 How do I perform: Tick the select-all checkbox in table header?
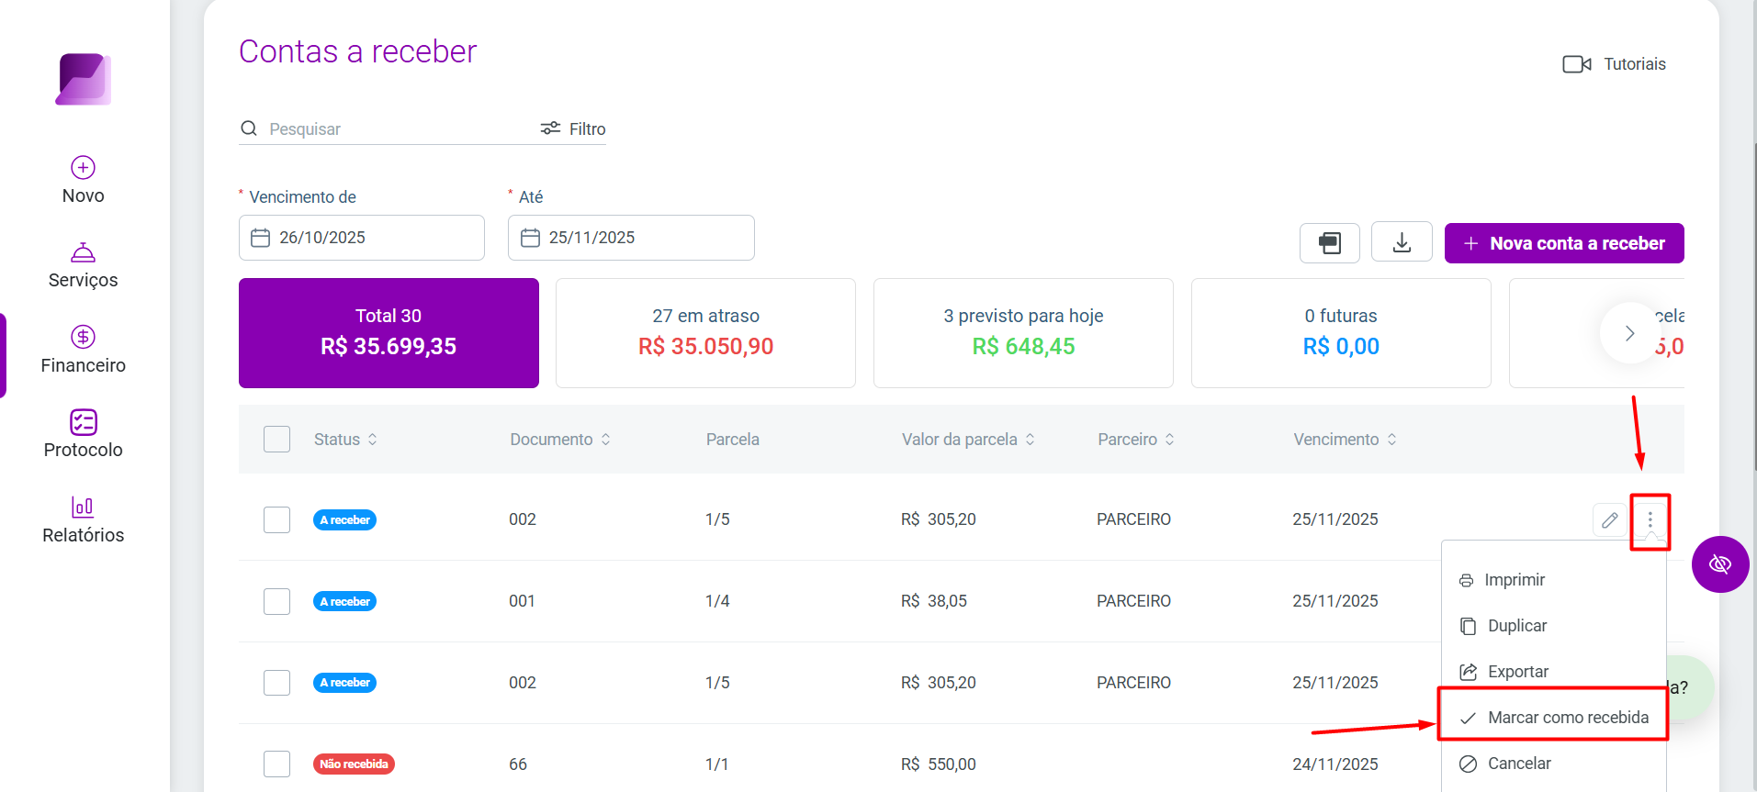(276, 439)
